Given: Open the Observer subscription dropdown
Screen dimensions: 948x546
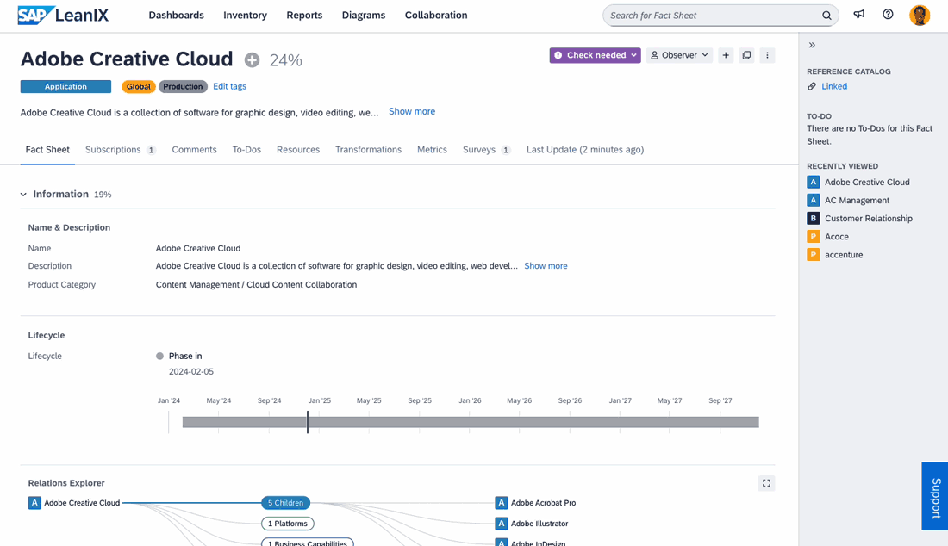Looking at the screenshot, I should pos(680,55).
